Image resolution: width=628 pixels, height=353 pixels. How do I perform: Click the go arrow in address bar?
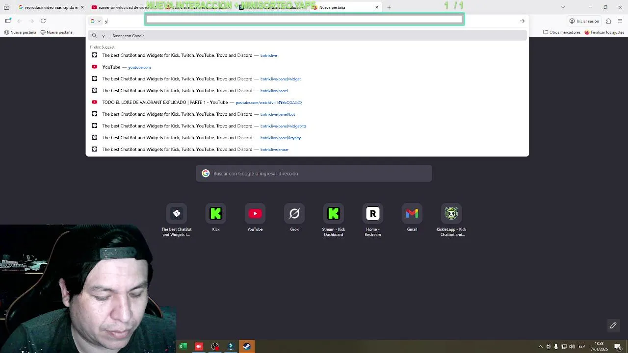pyautogui.click(x=522, y=21)
